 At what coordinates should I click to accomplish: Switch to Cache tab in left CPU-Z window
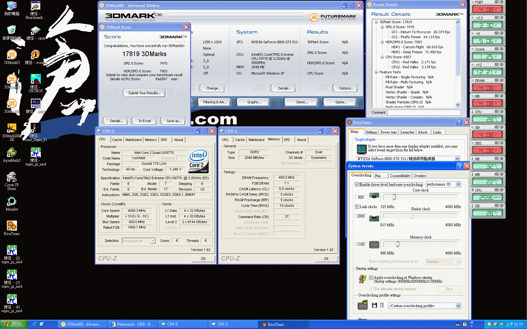tap(117, 140)
